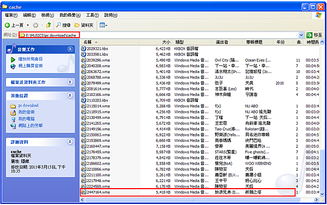
Task: Open the 檔案 menu
Action: [11, 15]
